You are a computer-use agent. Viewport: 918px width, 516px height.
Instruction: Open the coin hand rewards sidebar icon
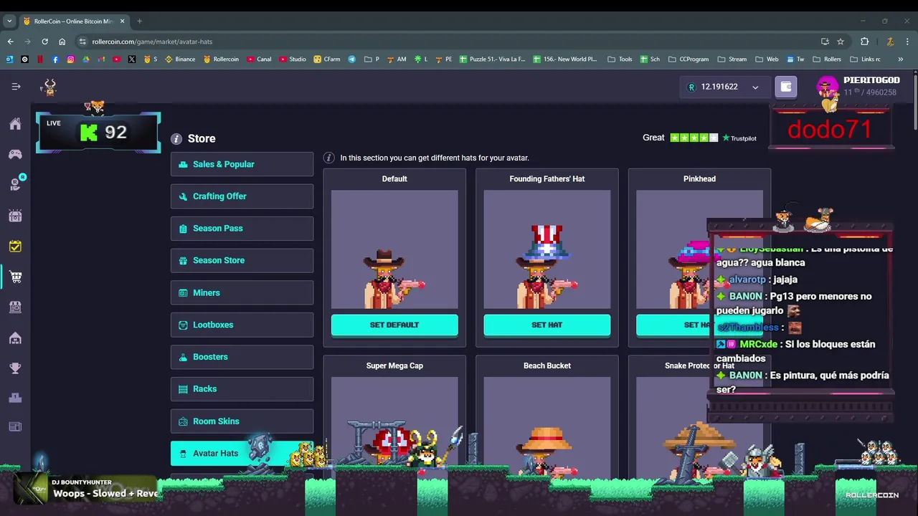coord(16,184)
